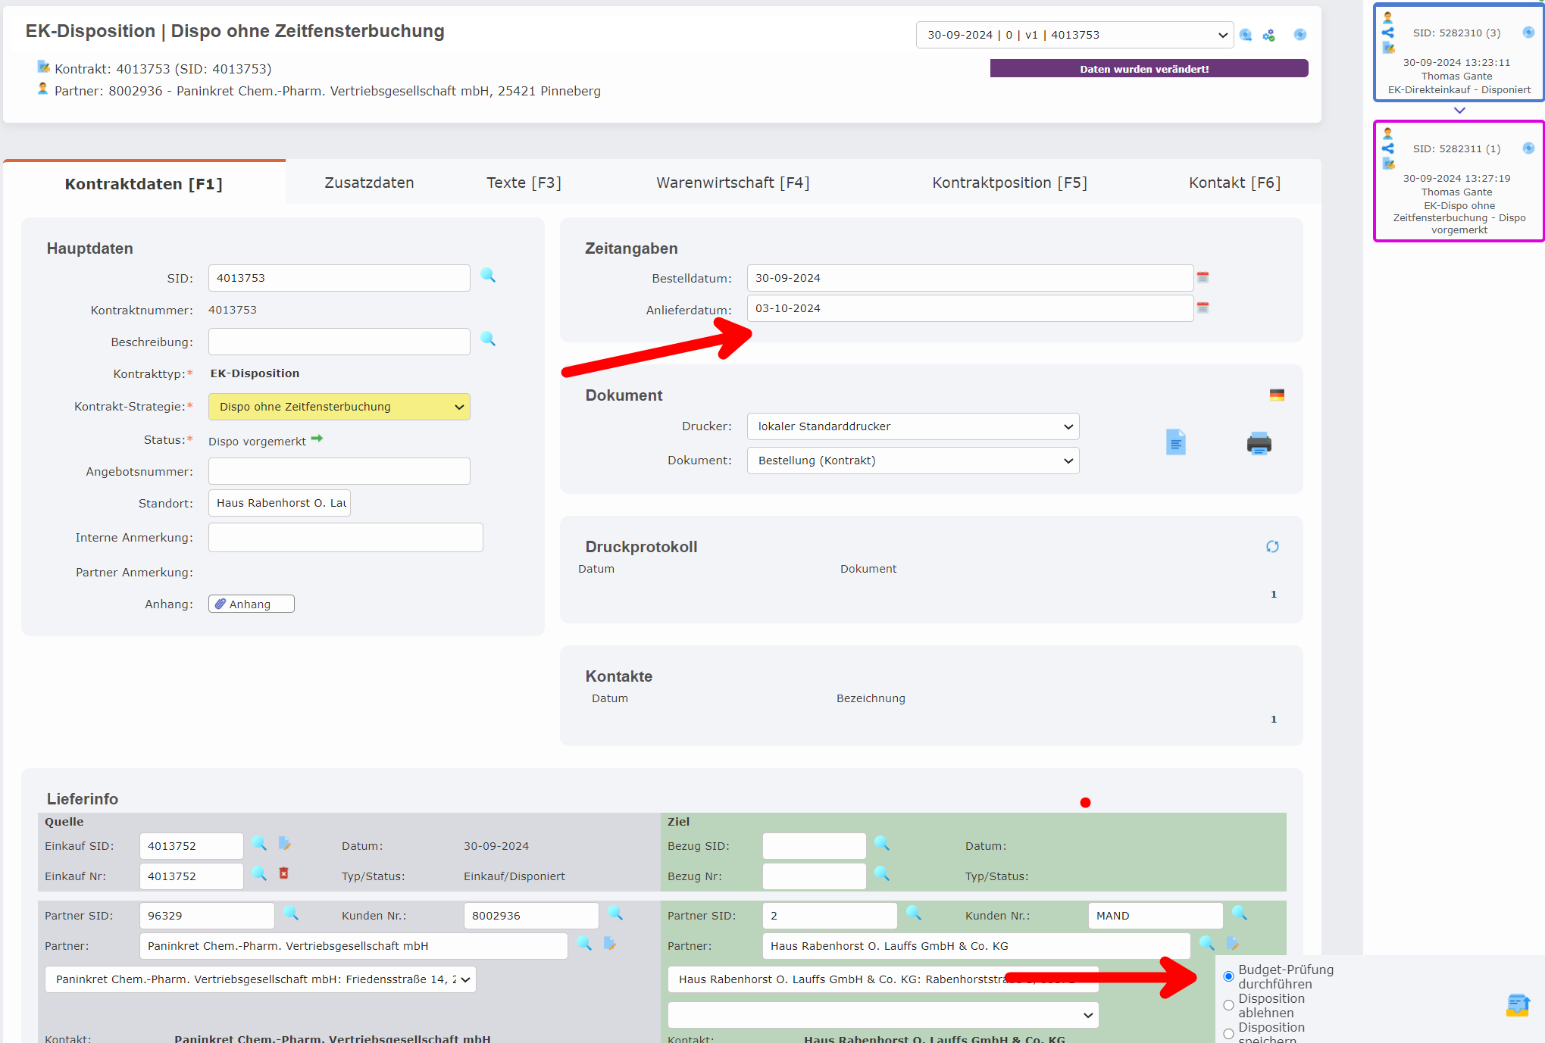
Task: Click calendar icon next to Bestelldatum
Action: (1203, 277)
